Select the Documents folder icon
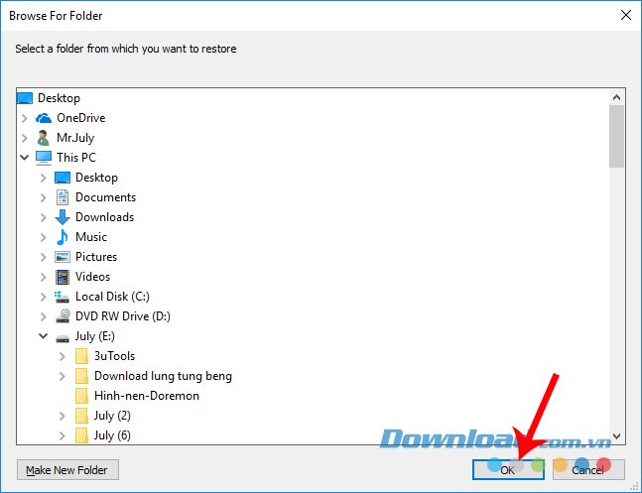Image resolution: width=642 pixels, height=493 pixels. [x=63, y=197]
